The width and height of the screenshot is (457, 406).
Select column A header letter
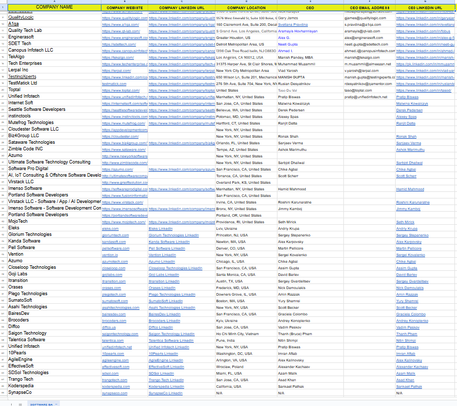coord(54,2)
